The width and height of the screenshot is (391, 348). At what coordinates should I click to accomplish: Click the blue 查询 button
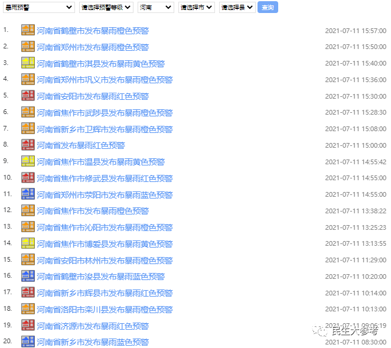pyautogui.click(x=268, y=7)
